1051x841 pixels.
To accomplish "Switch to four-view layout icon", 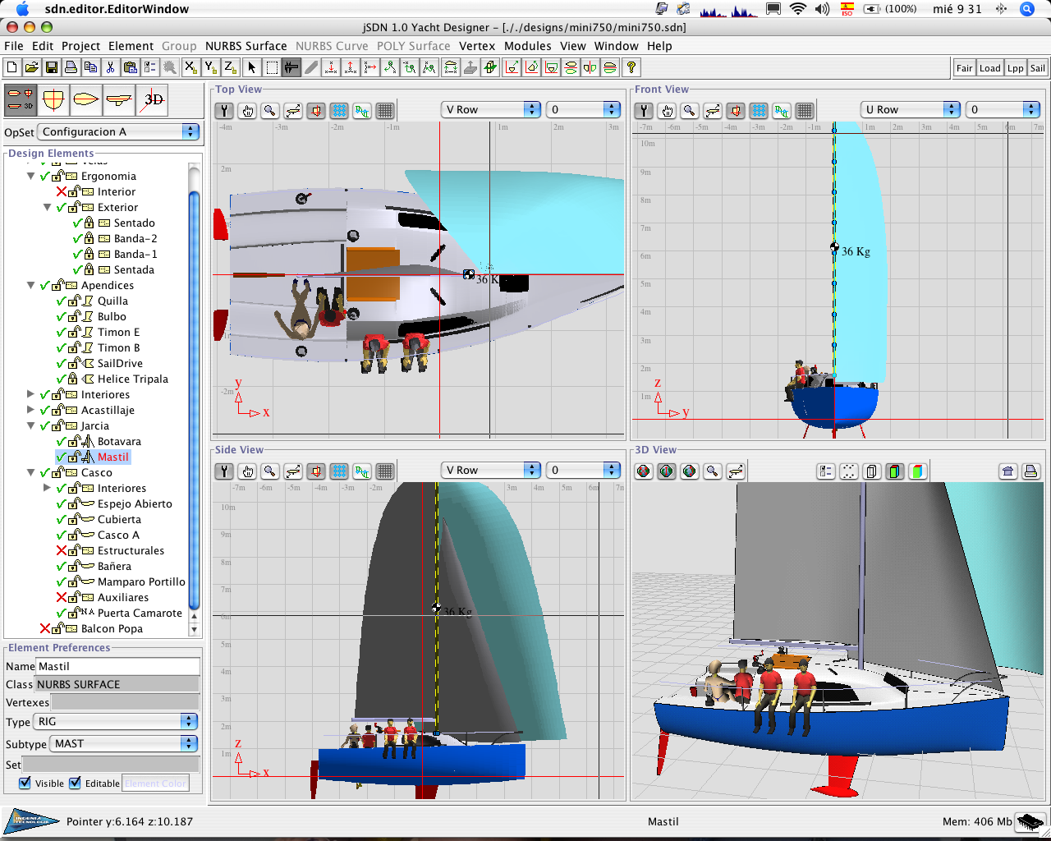I will tap(21, 100).
